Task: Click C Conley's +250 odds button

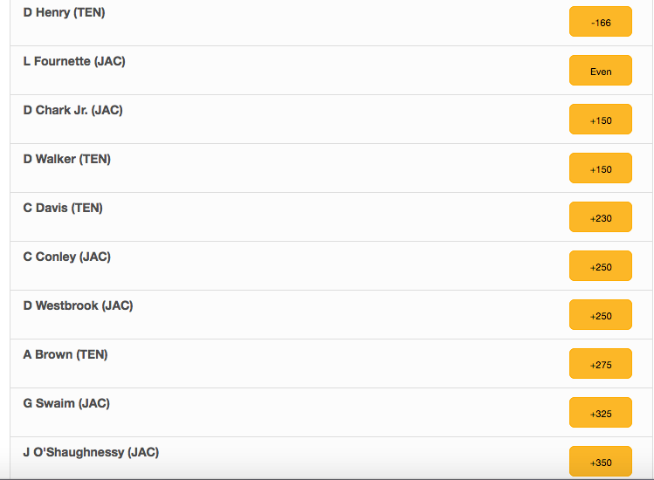Action: pyautogui.click(x=601, y=265)
